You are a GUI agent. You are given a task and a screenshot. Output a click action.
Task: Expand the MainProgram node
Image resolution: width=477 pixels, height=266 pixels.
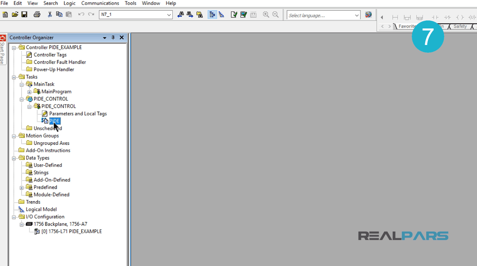point(29,92)
